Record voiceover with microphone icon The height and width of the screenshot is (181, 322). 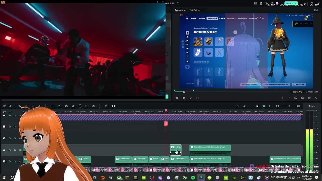click(x=251, y=106)
